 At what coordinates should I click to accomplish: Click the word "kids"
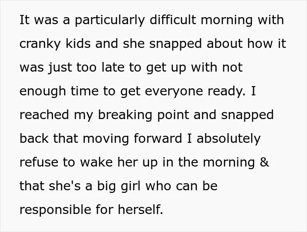point(78,43)
